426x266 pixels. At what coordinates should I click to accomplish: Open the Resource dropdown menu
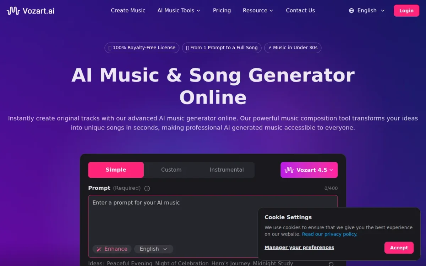coord(258,11)
